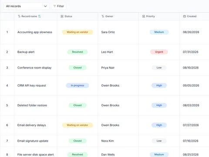Click created date 08/26/2026
The width and height of the screenshot is (209, 157).
(x=191, y=32)
